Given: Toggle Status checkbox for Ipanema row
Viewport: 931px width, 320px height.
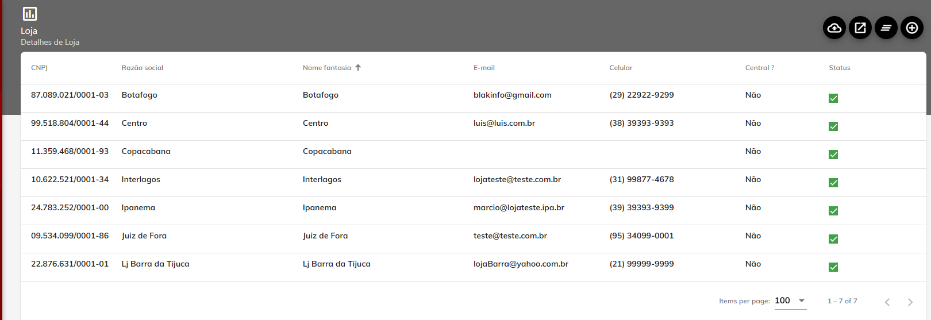Looking at the screenshot, I should point(833,211).
